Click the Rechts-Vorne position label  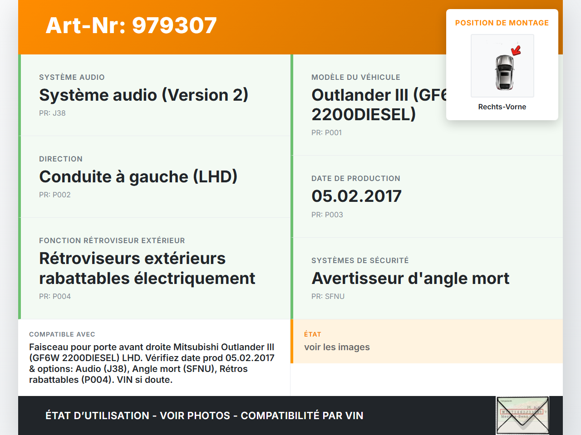502,107
